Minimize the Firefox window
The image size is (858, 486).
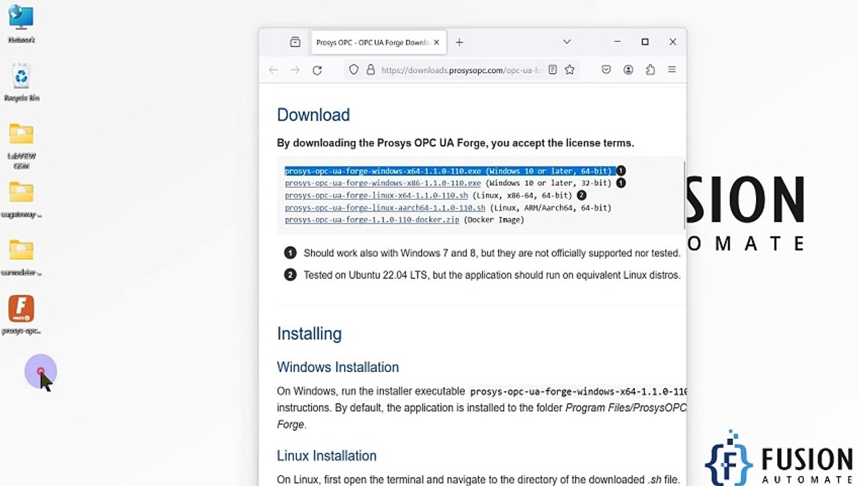pyautogui.click(x=617, y=42)
